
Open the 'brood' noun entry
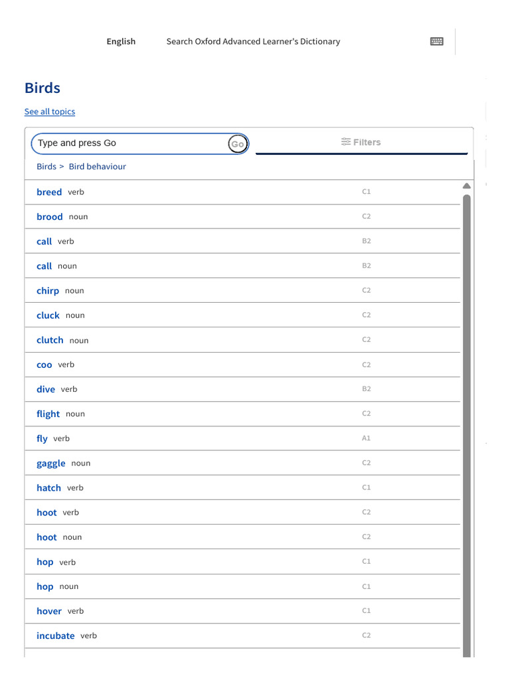pos(50,216)
